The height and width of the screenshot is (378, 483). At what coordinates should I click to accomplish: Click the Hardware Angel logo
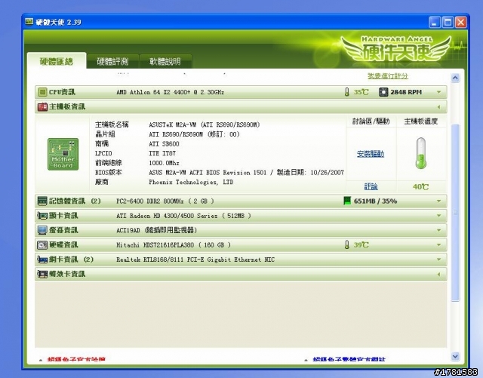(395, 49)
